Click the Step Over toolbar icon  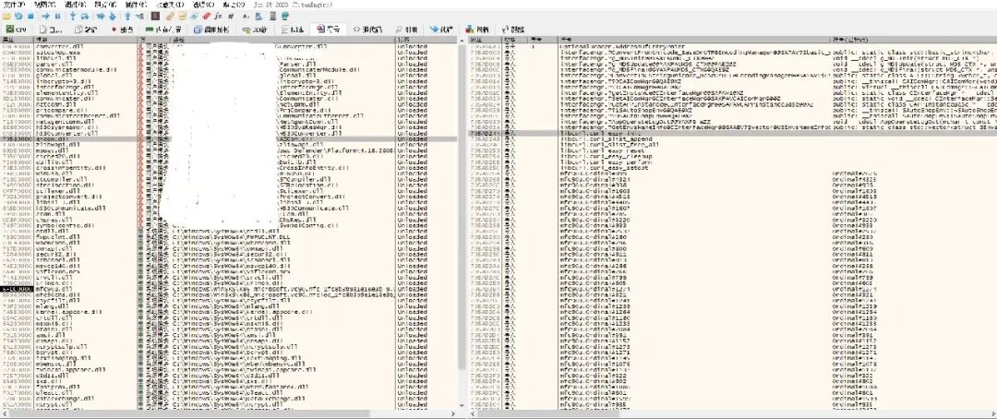coord(85,16)
